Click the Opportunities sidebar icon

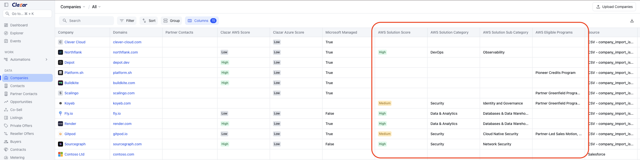(6, 102)
